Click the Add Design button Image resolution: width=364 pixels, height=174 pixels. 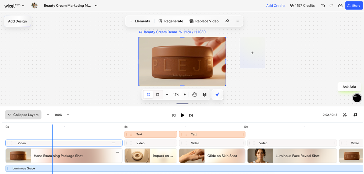click(x=18, y=21)
